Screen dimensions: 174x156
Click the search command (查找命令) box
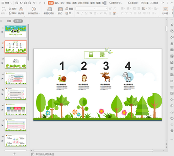[116, 3]
